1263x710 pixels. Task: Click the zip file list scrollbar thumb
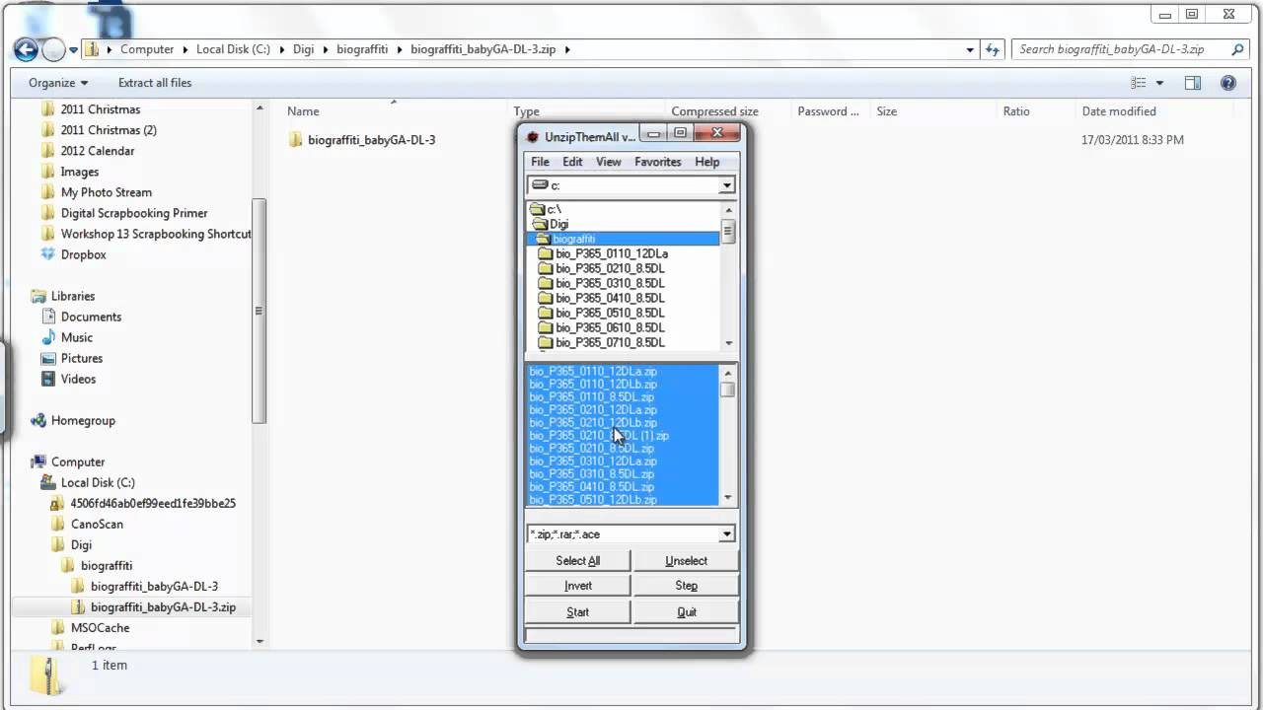[x=728, y=390]
